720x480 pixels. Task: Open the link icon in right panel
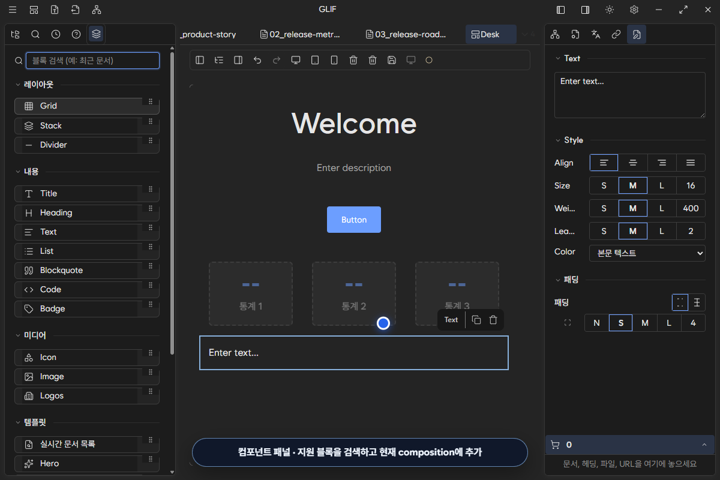click(x=616, y=34)
